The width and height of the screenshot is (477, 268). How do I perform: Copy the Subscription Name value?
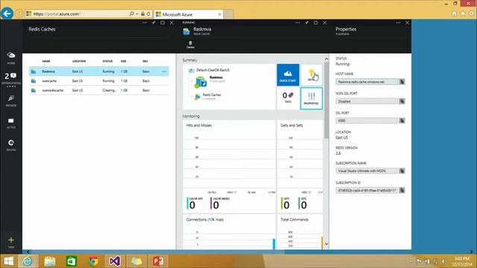402,170
